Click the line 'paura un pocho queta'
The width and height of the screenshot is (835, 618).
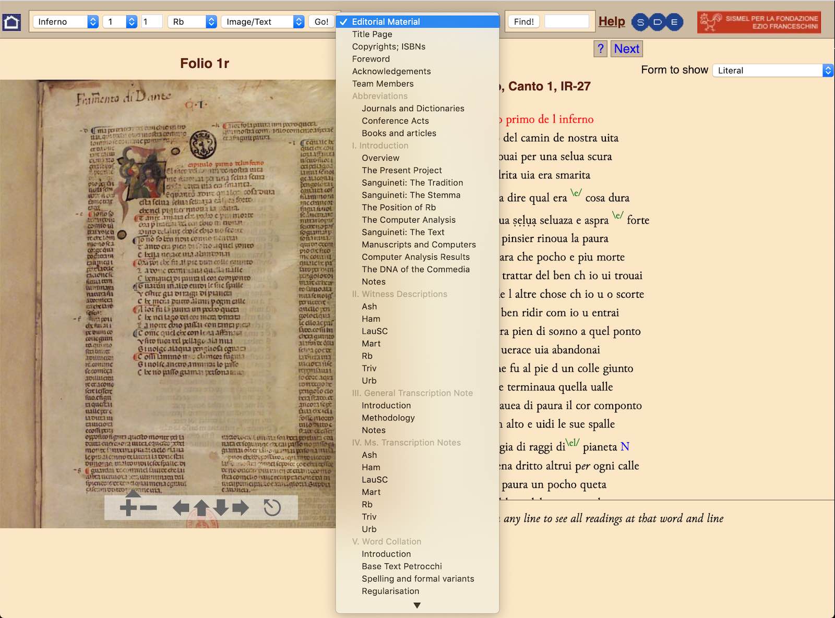(554, 484)
